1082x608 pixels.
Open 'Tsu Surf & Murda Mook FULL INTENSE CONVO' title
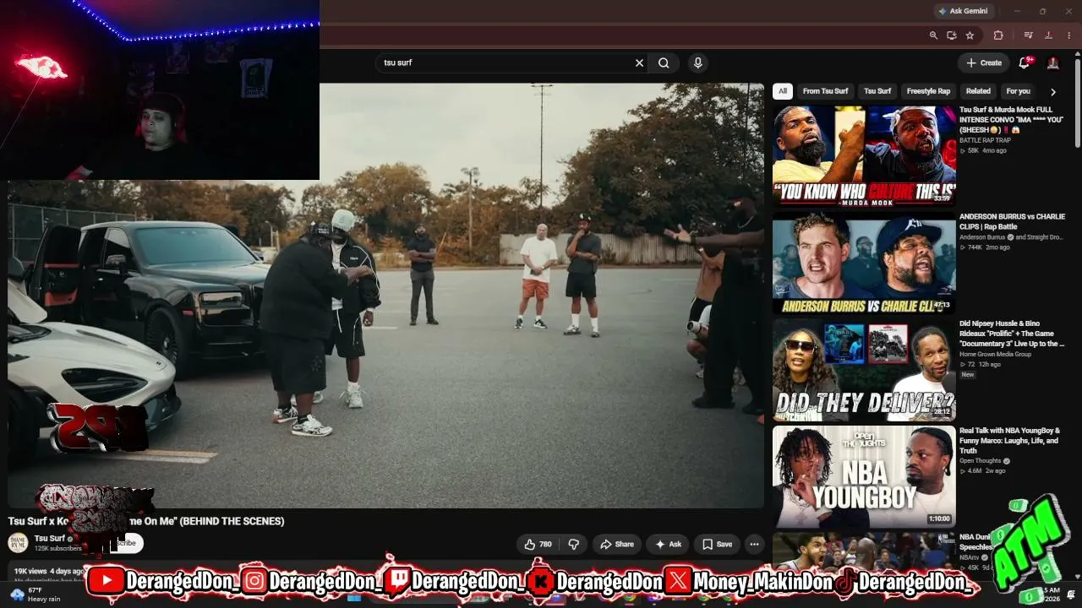tap(1012, 120)
